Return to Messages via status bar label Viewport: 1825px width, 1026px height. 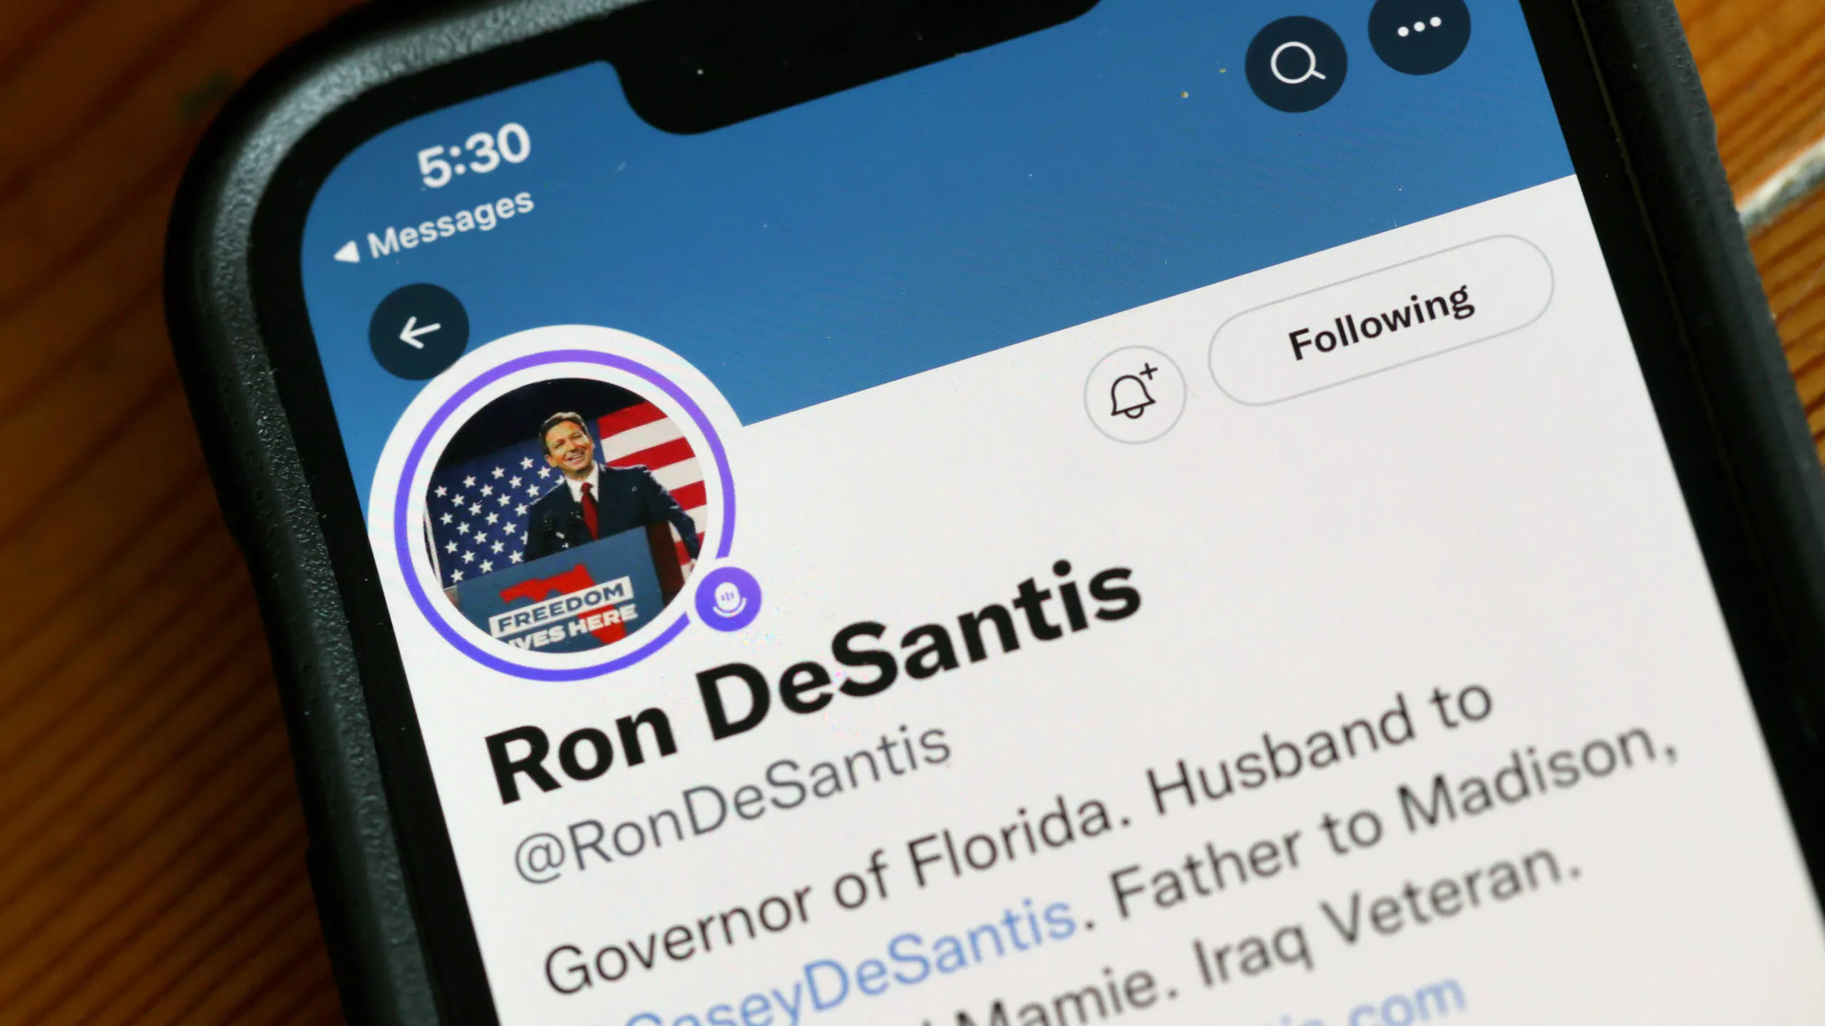coord(451,224)
